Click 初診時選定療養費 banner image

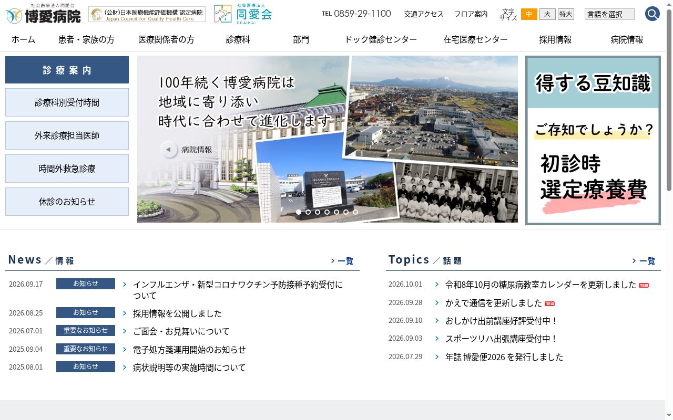pos(593,140)
